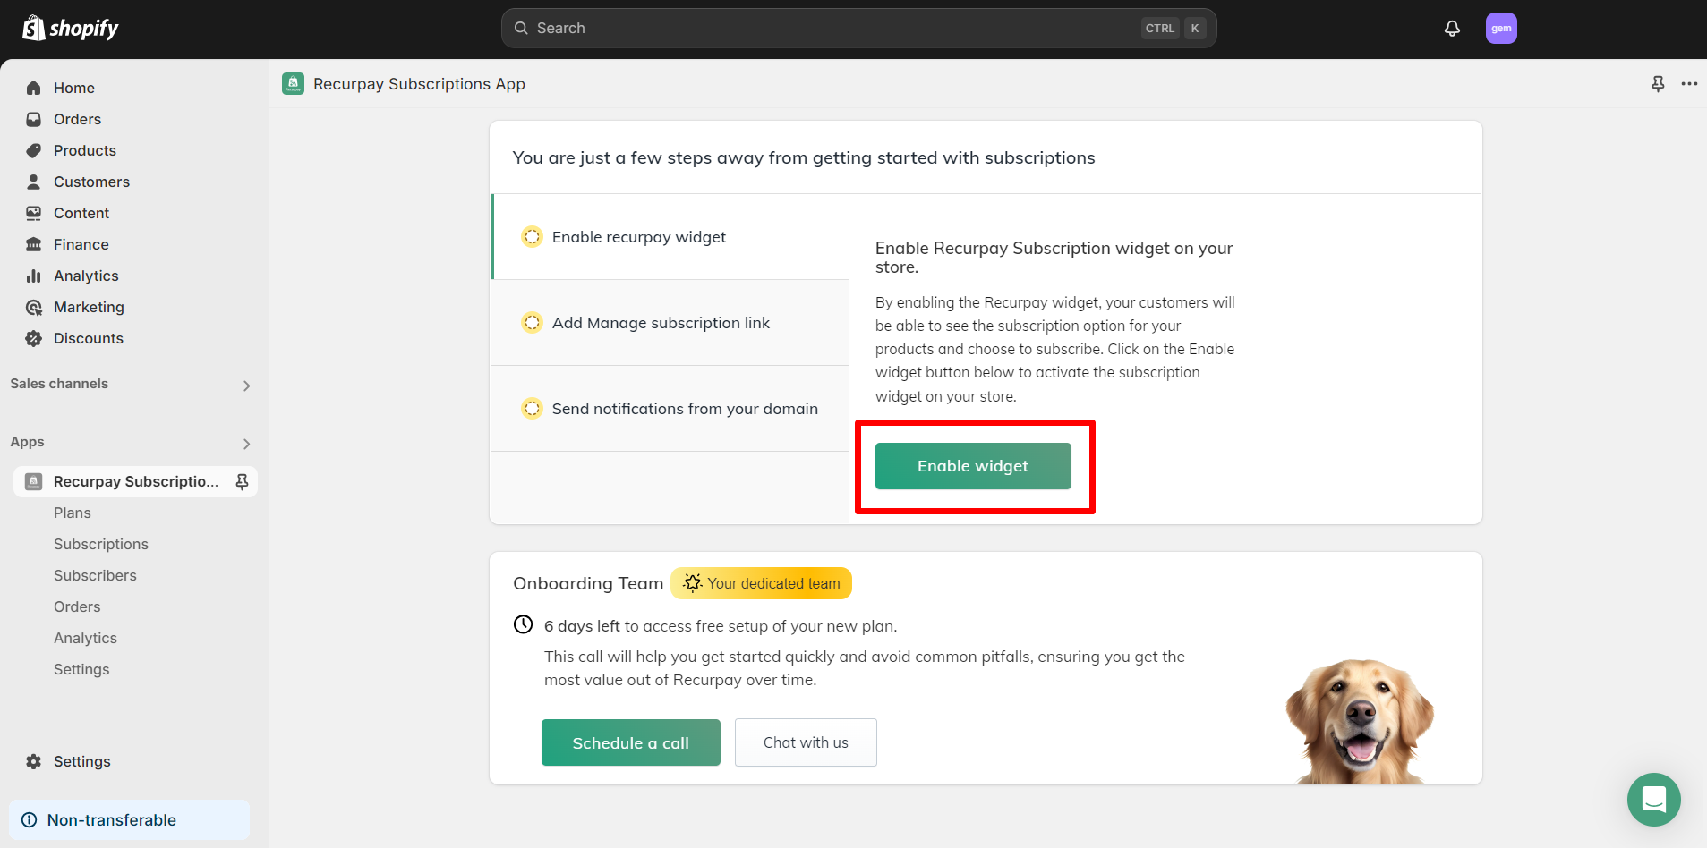Open the Settings gear at the sidebar bottom
Screen dimensions: 1707x848
pos(33,761)
